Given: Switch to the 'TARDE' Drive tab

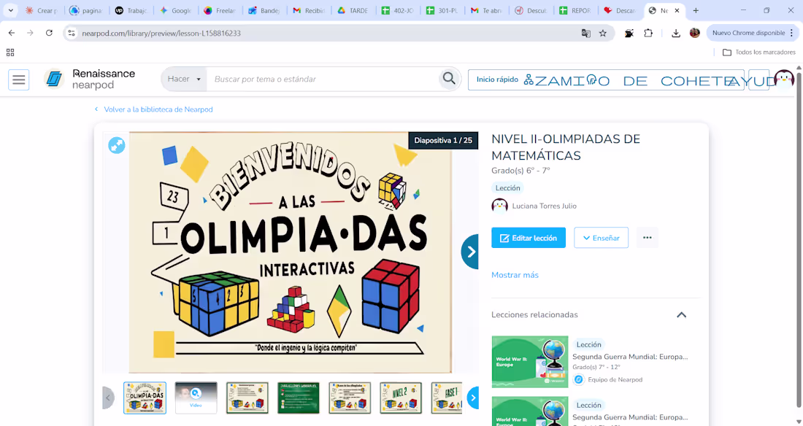Looking at the screenshot, I should click(x=353, y=10).
